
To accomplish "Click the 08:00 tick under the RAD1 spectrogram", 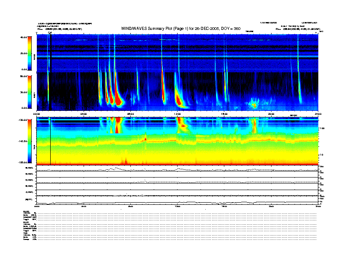I will pyautogui.click(x=130, y=114).
